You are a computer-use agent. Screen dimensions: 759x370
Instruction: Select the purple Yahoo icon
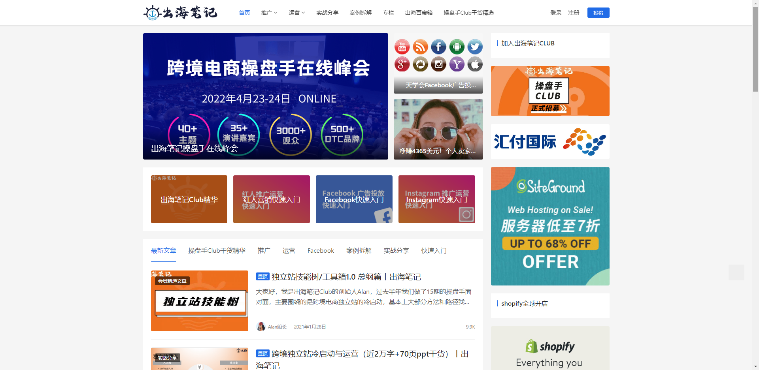457,64
